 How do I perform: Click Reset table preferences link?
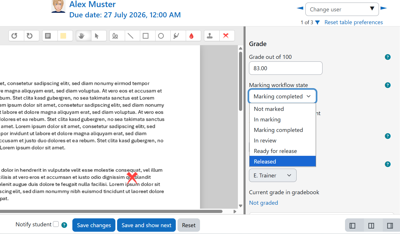click(x=354, y=22)
